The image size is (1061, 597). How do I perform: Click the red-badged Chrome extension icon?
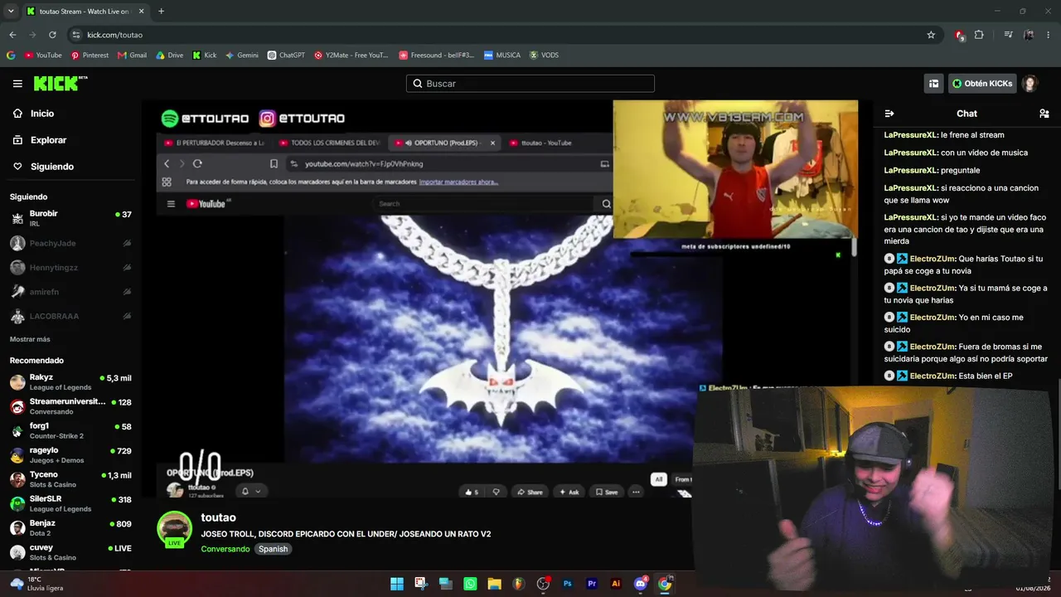point(959,35)
